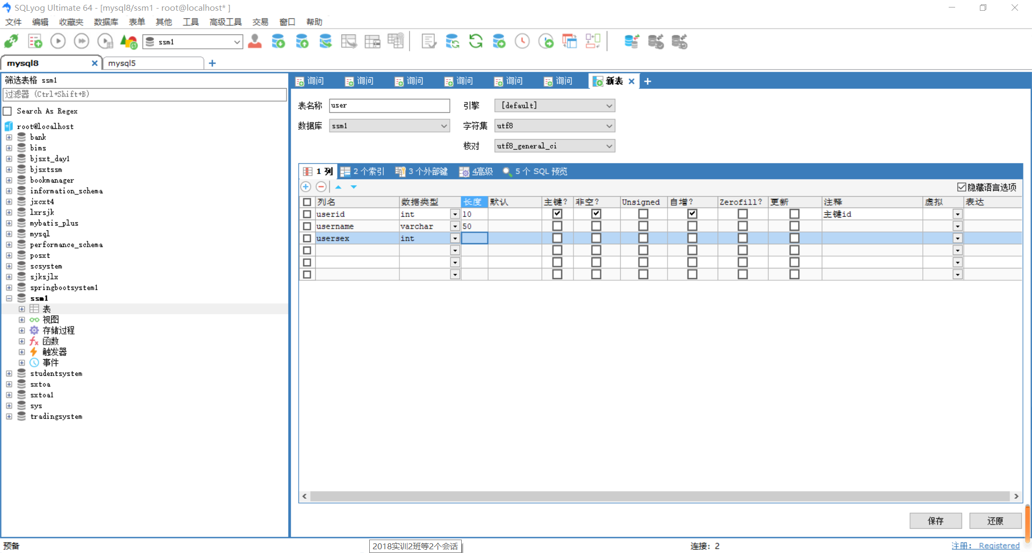Check Zerofill for the username row
This screenshot has height=553, width=1032.
click(x=743, y=226)
